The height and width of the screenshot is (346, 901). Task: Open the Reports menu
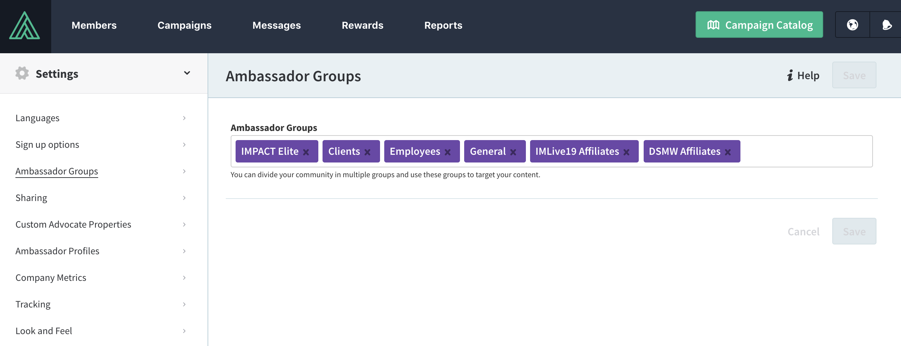pyautogui.click(x=443, y=25)
